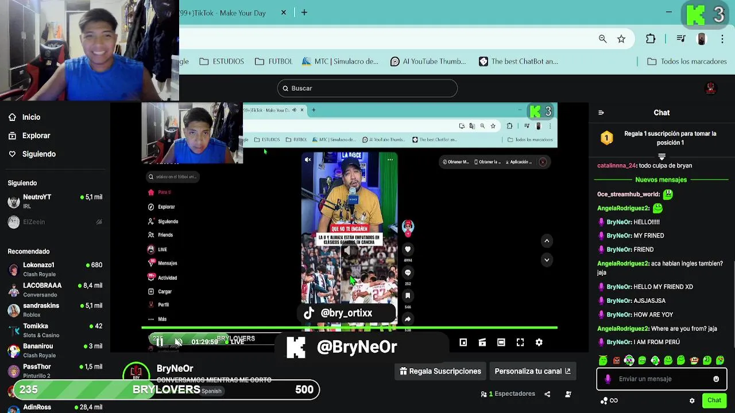Viewport: 735px width, 413px height.
Task: Open the FUTBOL bookmark folder
Action: click(x=273, y=61)
